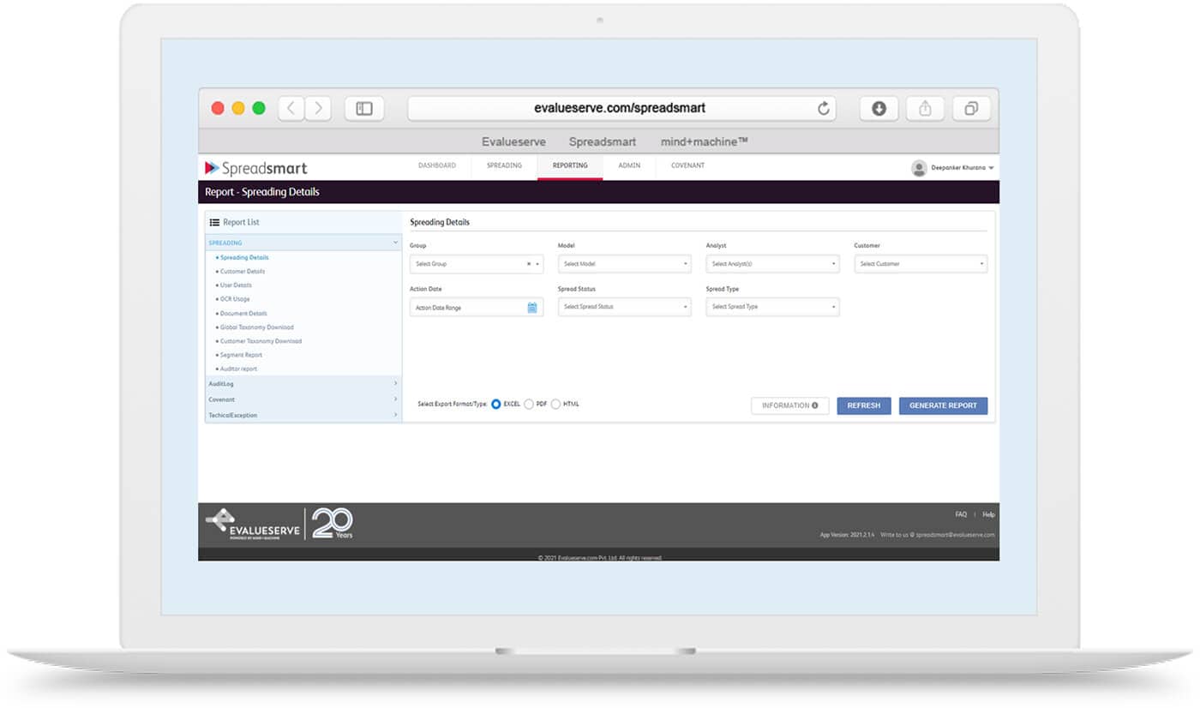The height and width of the screenshot is (708, 1200).
Task: Open the Segment Report item
Action: coord(241,354)
